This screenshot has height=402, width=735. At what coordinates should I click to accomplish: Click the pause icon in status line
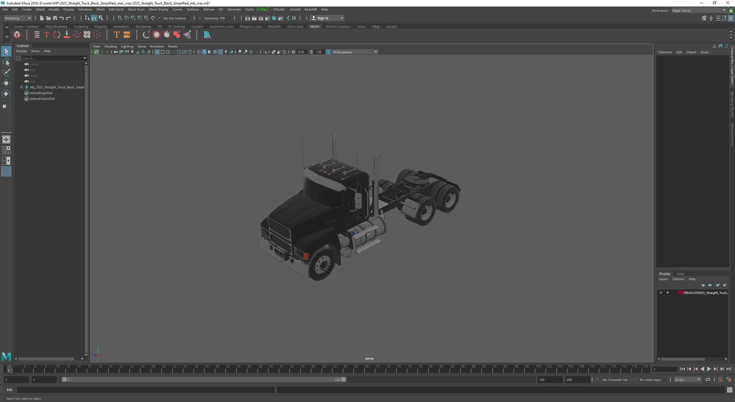(294, 18)
